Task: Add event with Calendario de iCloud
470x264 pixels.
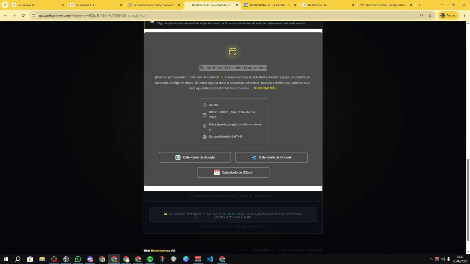Action: (x=233, y=172)
